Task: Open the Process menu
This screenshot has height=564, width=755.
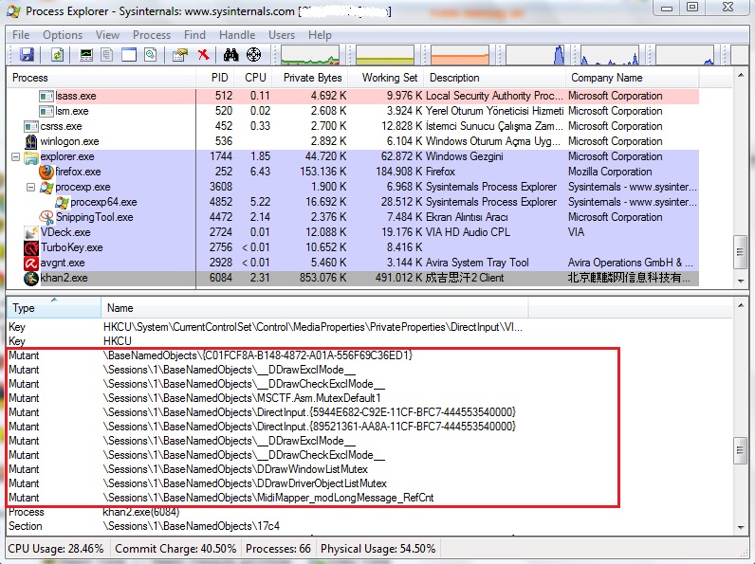Action: pos(152,35)
